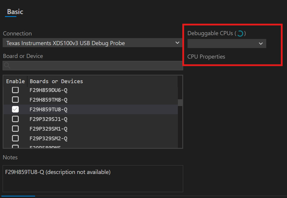Click the CPU Properties label

coord(206,57)
